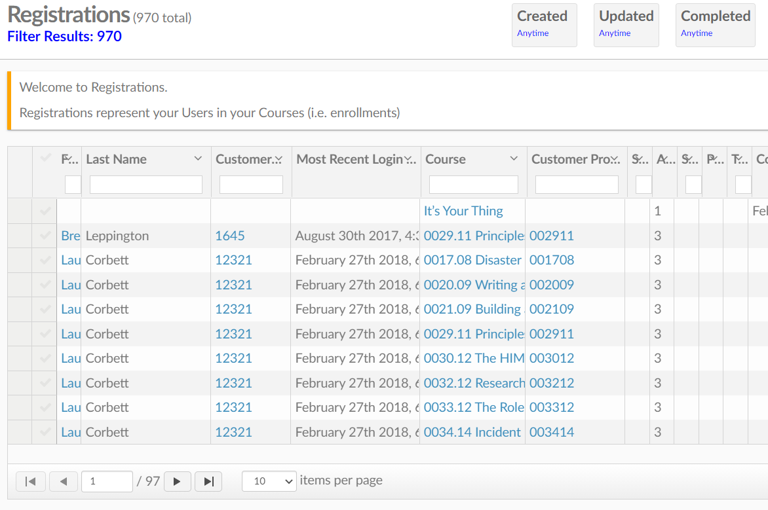
Task: Click August 30th 2017 login cell
Action: click(356, 236)
